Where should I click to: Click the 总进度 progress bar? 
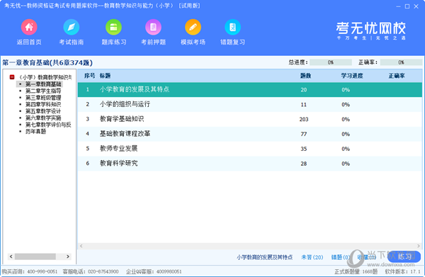(331, 62)
